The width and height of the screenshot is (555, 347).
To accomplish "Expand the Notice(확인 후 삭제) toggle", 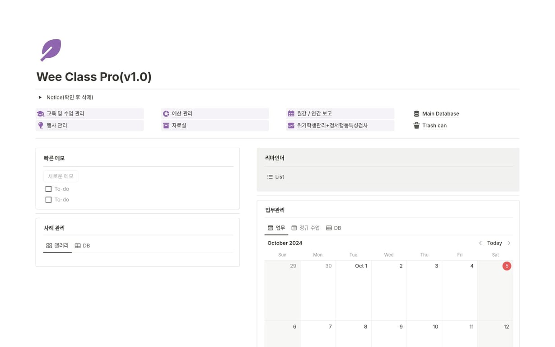I will click(40, 97).
